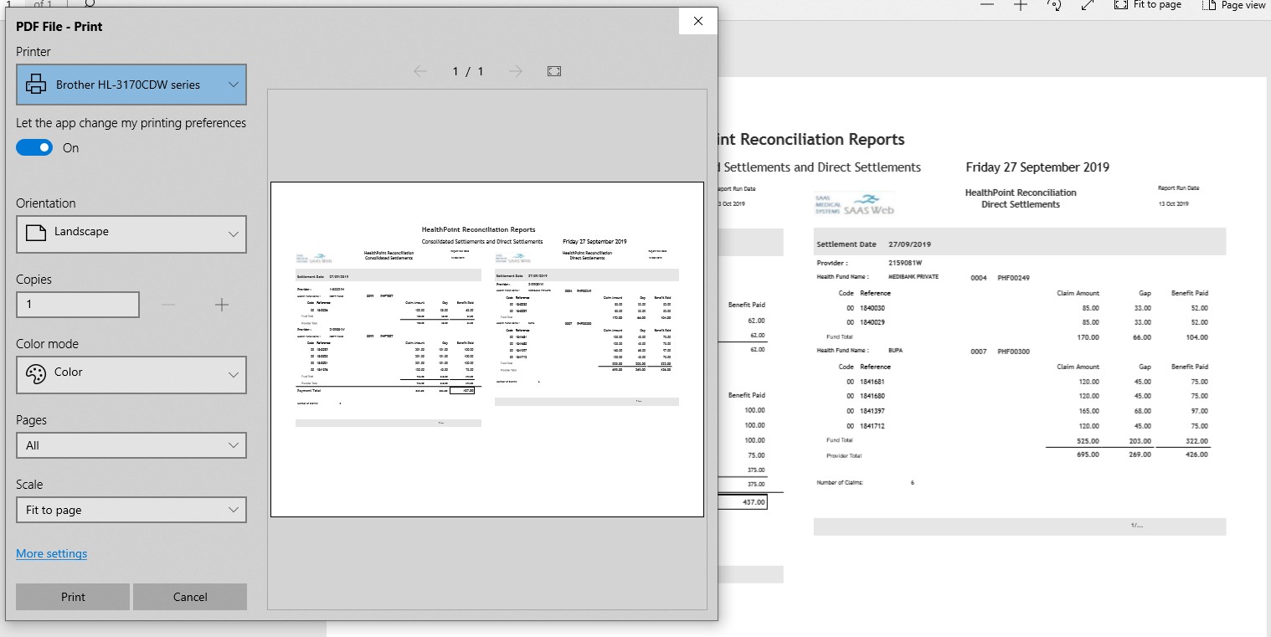Click the Provider Total value '426.00'

point(1197,455)
